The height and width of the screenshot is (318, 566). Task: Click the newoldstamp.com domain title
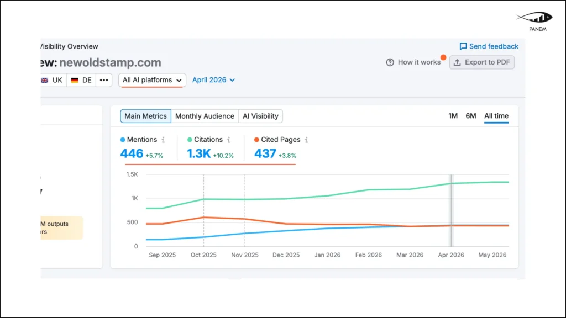pyautogui.click(x=110, y=62)
